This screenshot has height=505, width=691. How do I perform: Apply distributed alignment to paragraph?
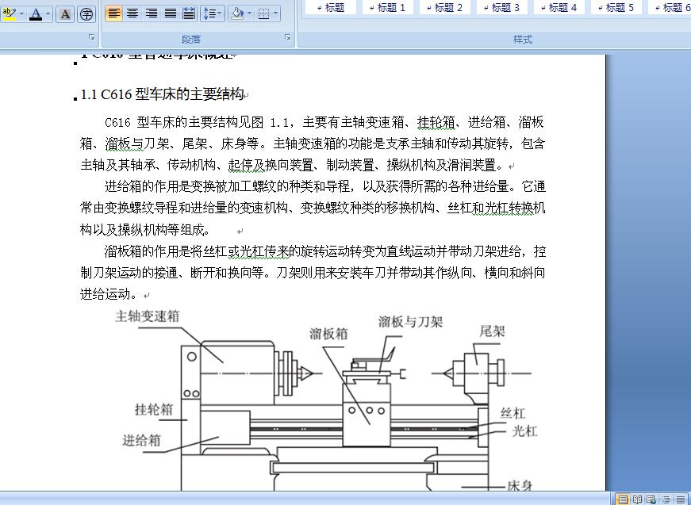pyautogui.click(x=189, y=13)
